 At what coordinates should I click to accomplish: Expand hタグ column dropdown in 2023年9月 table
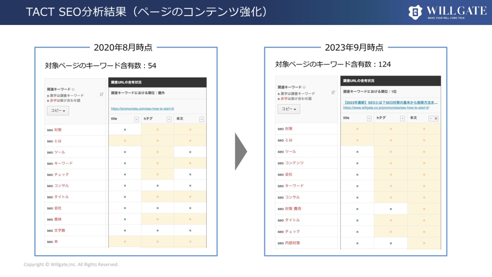click(x=402, y=118)
